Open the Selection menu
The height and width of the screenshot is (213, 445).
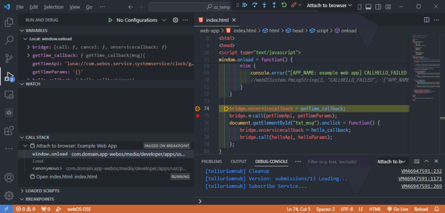pos(54,7)
